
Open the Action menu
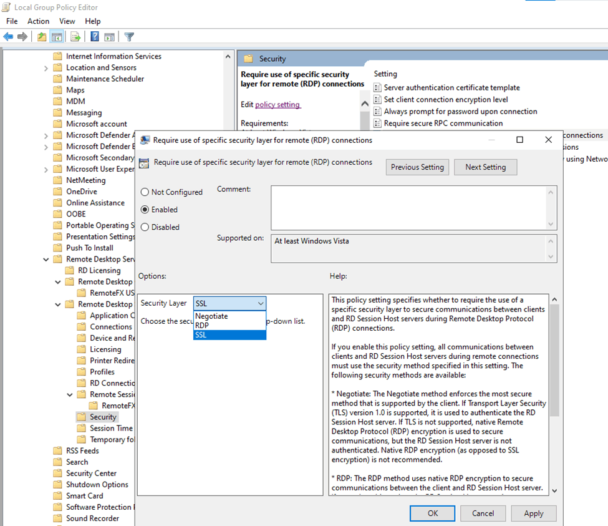[x=38, y=21]
